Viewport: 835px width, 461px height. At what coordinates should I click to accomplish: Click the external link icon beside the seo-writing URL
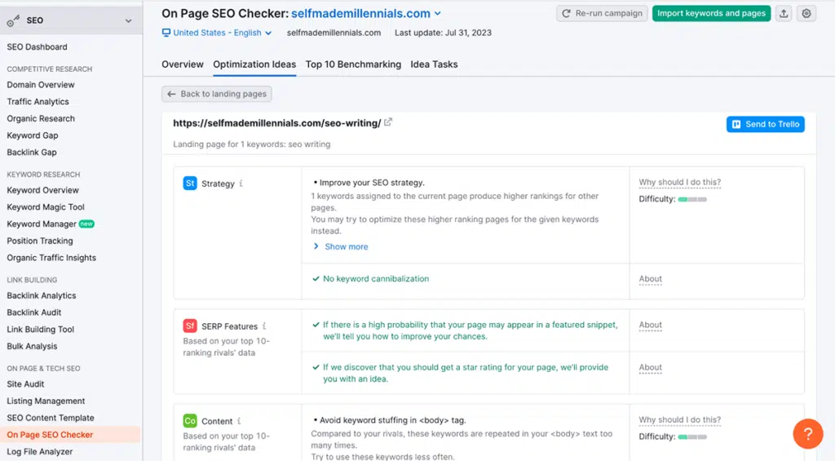coord(388,122)
